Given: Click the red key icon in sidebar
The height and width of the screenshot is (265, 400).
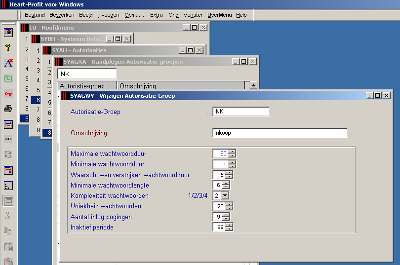Looking at the screenshot, I should coord(8,94).
